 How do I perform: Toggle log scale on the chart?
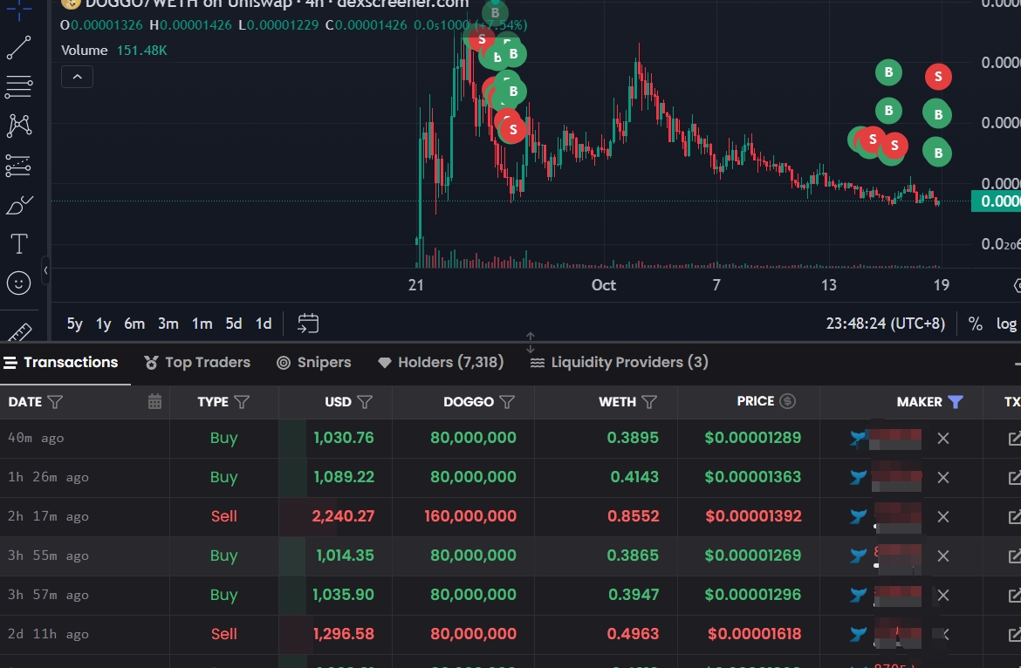point(1006,324)
